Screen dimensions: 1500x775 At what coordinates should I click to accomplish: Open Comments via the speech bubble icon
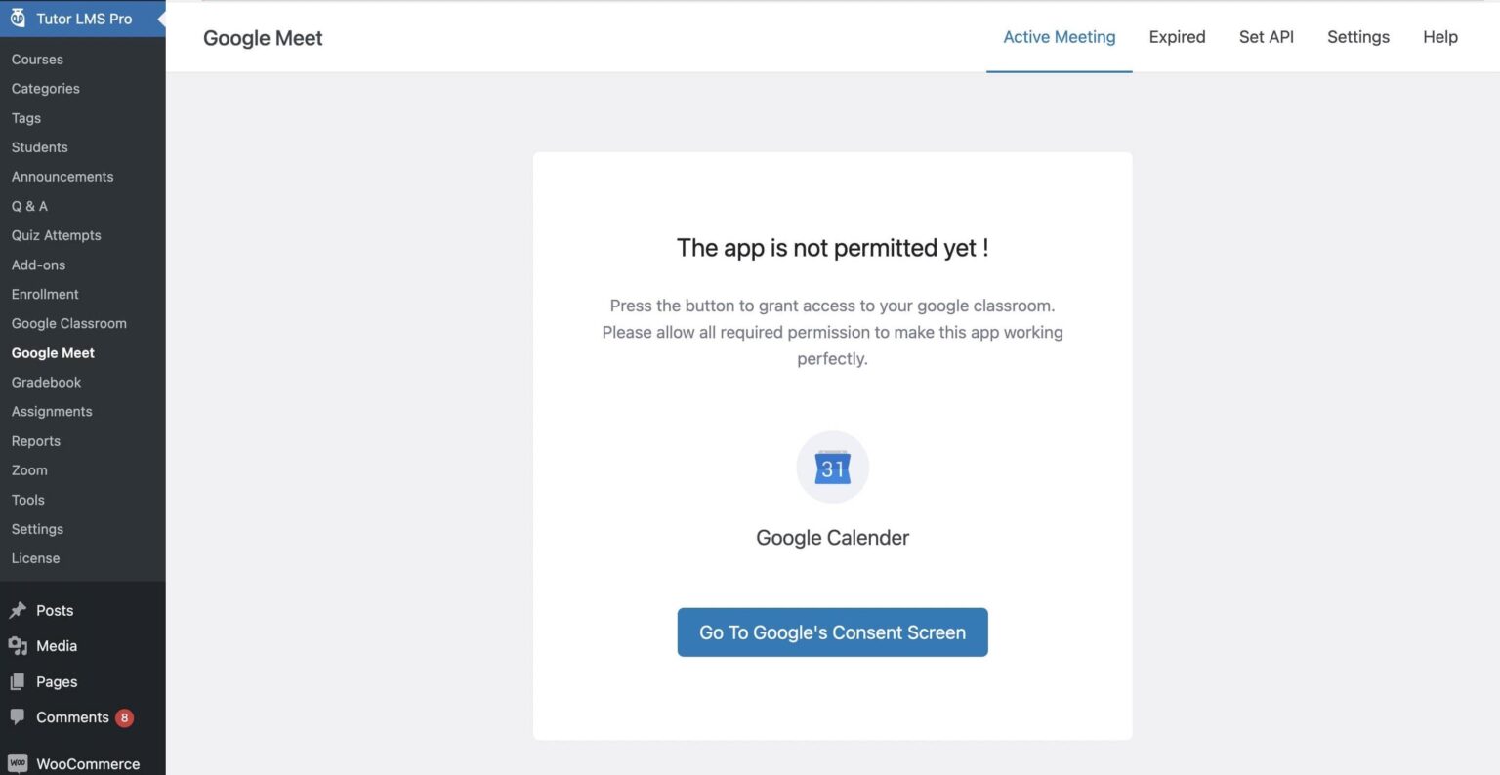tap(19, 716)
